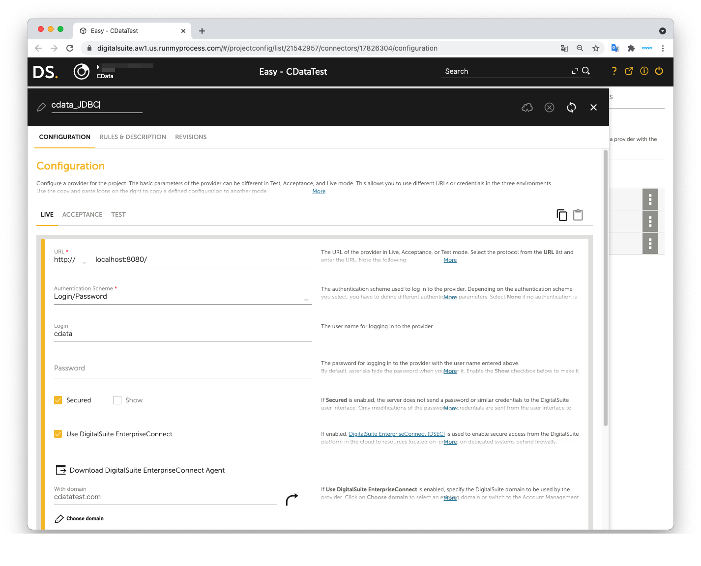Open help with the question mark icon
701x566 pixels.
[614, 71]
